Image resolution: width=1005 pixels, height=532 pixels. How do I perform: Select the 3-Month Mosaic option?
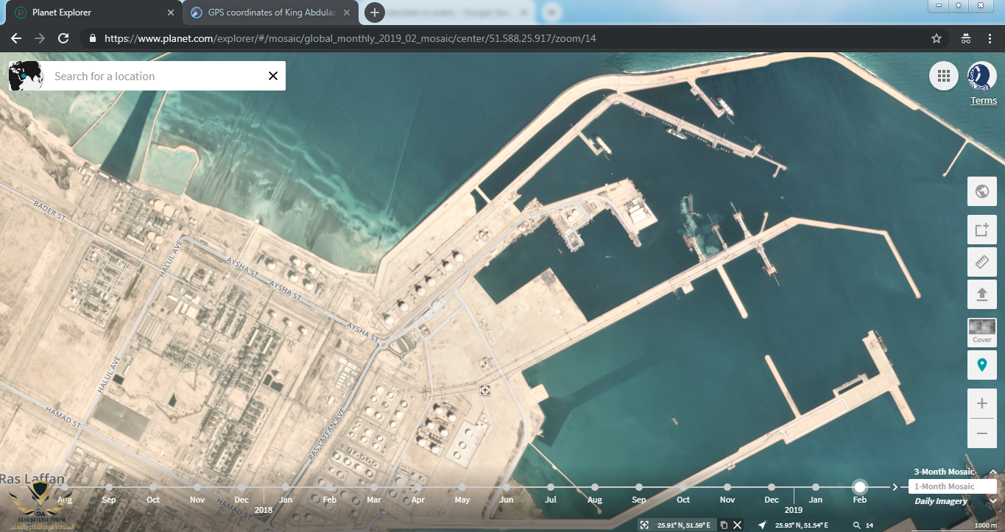[944, 472]
